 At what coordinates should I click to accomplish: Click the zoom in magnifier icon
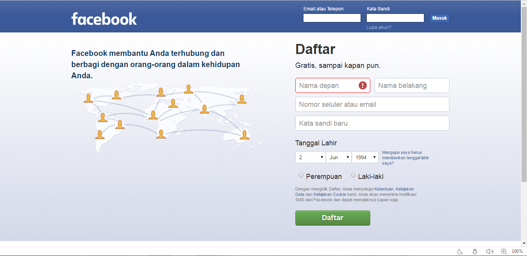pos(504,251)
